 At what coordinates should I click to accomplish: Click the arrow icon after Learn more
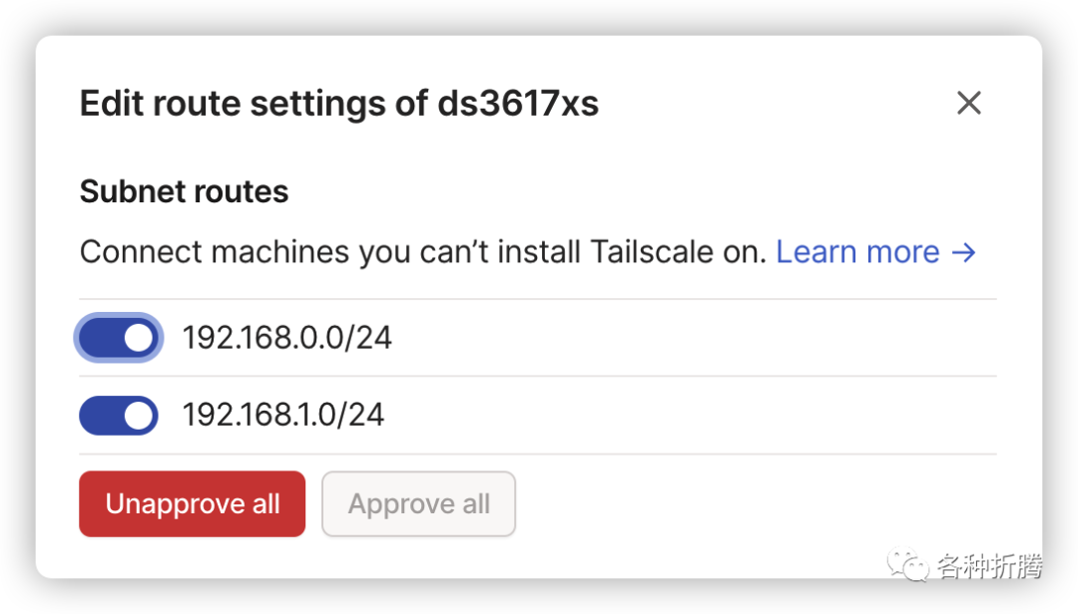pyautogui.click(x=963, y=253)
